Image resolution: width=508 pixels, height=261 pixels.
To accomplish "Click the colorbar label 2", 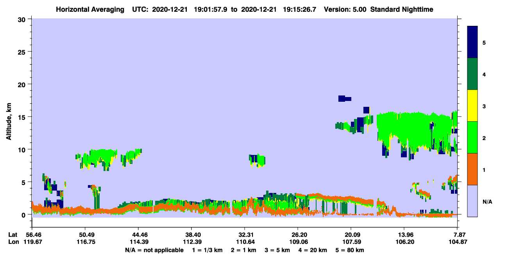I will click(484, 138).
